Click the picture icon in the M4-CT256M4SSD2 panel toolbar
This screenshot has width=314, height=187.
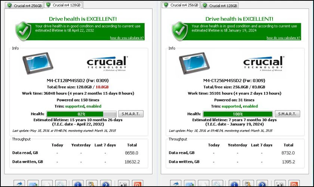(x=190, y=183)
